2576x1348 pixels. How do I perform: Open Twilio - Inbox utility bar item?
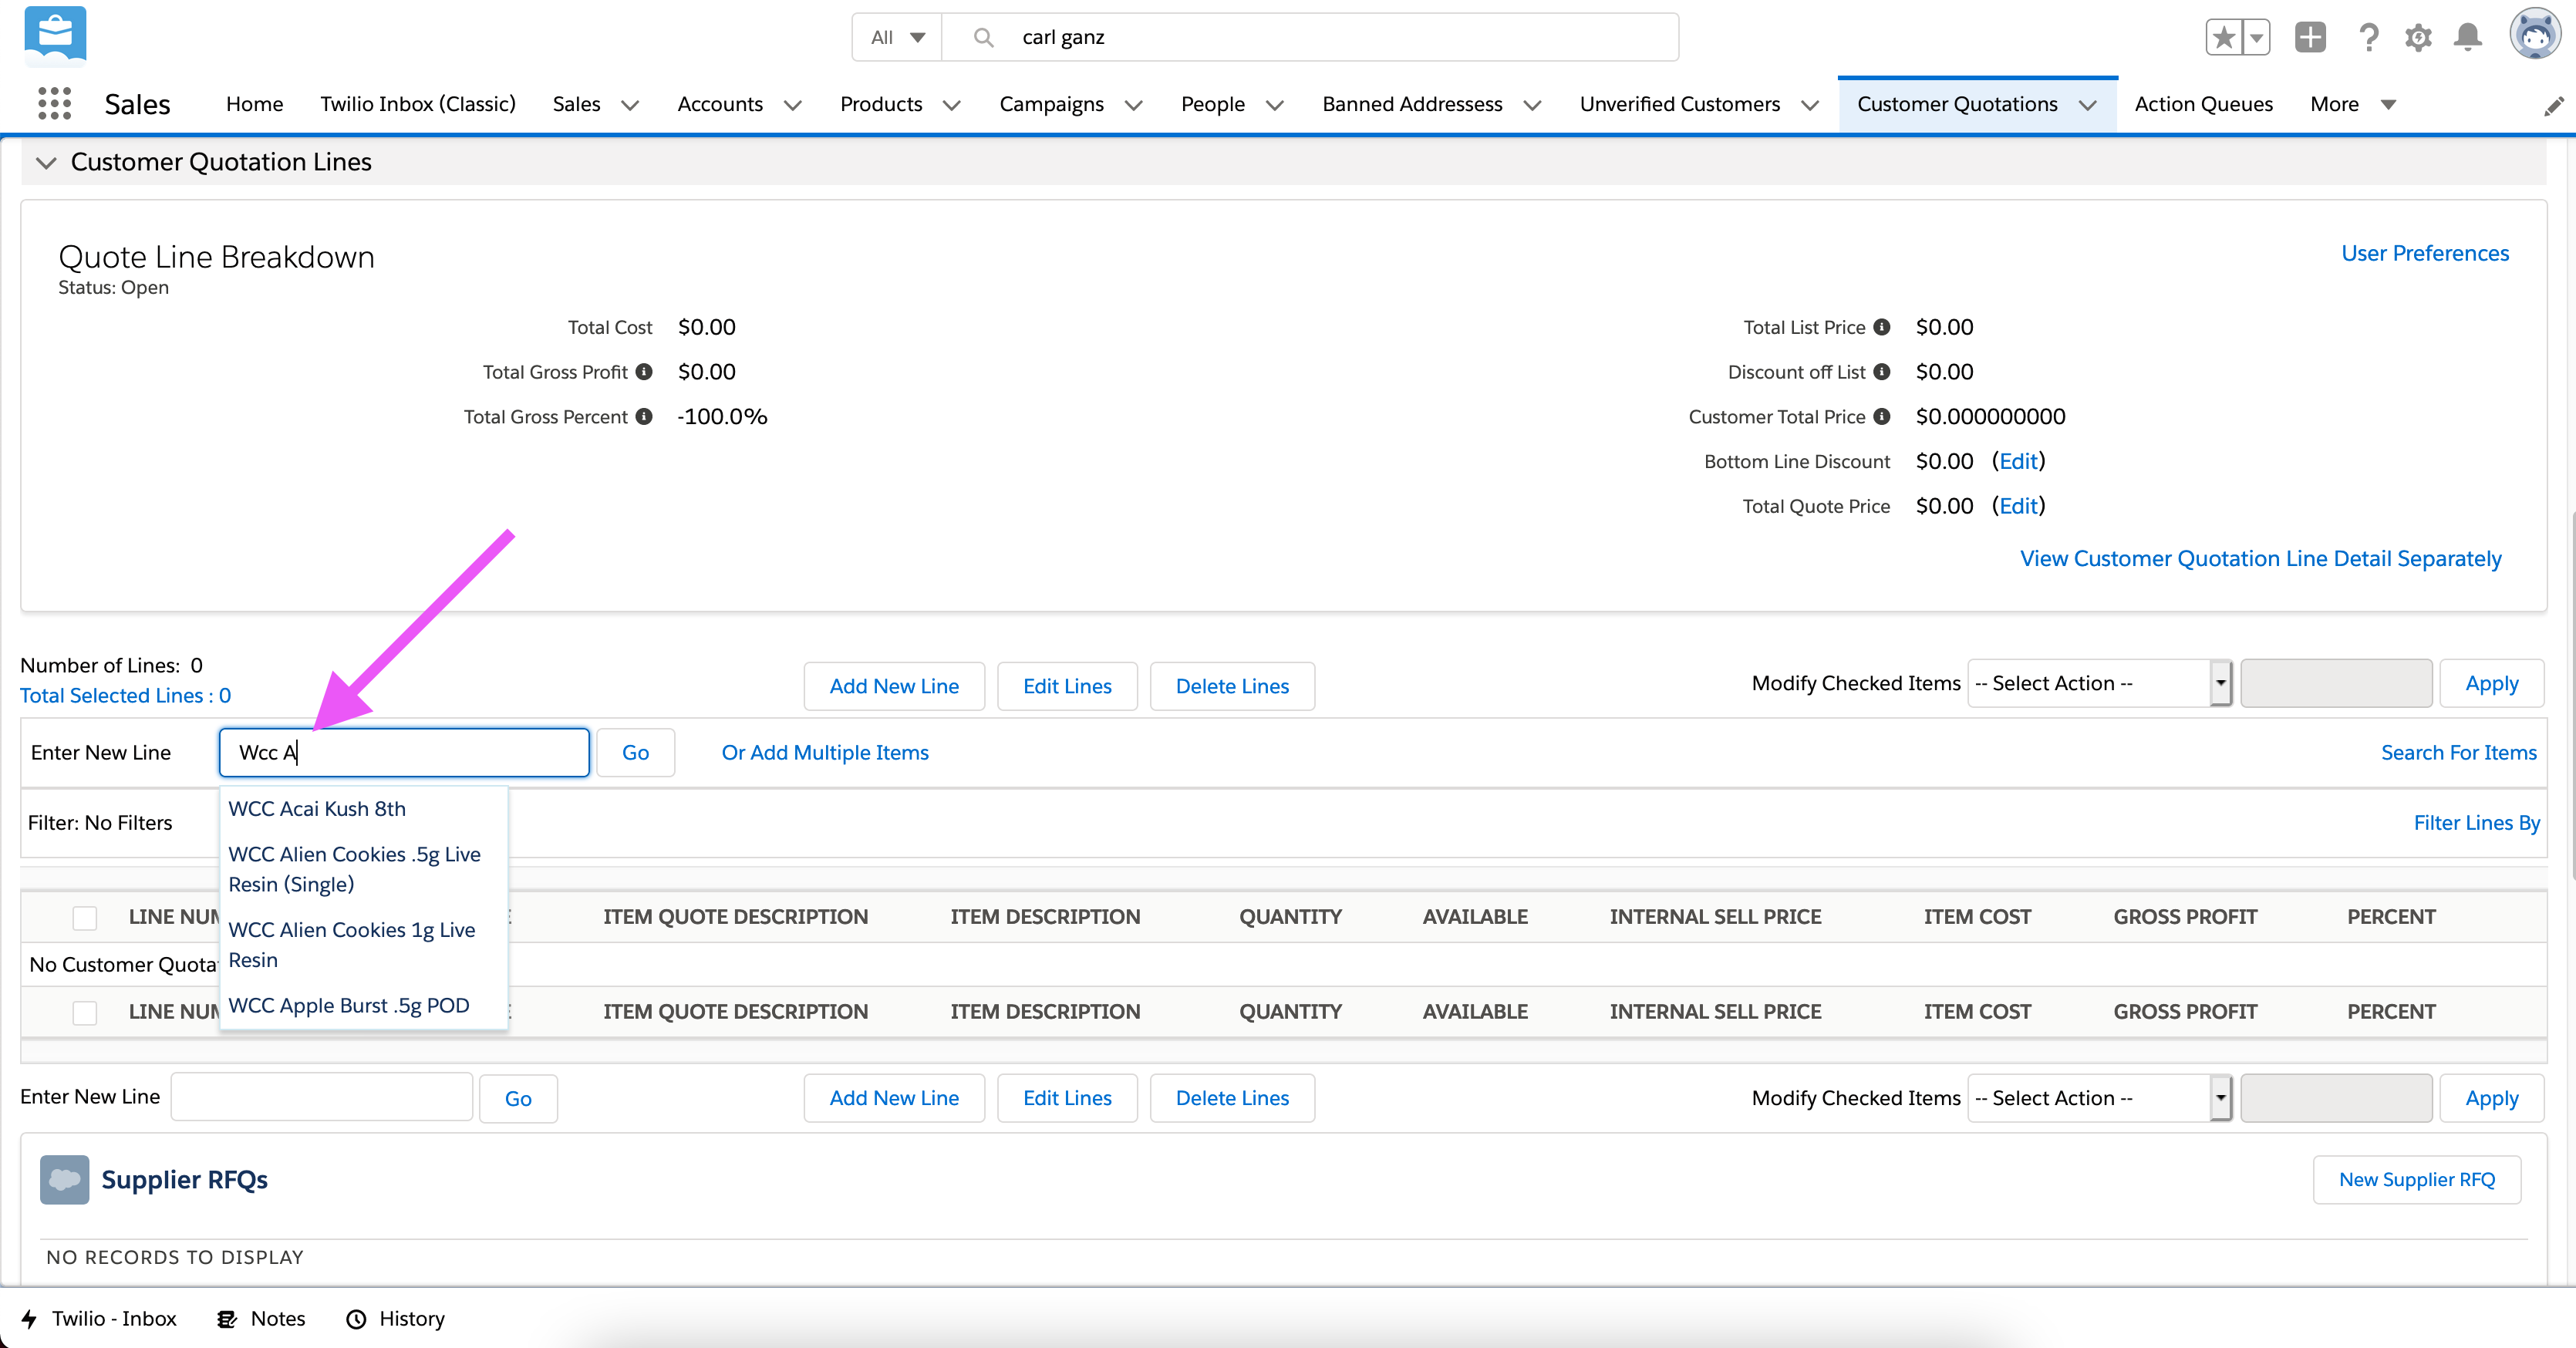pyautogui.click(x=99, y=1319)
